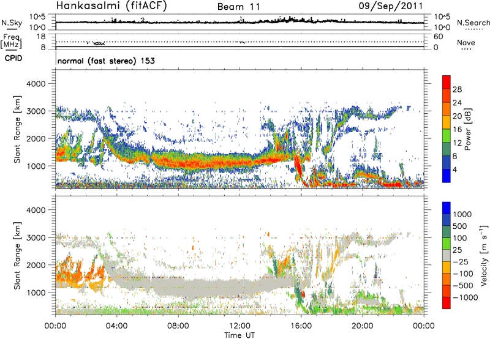Select the Beam 11 label
Viewport: 490px width, 339px height.
tap(238, 7)
